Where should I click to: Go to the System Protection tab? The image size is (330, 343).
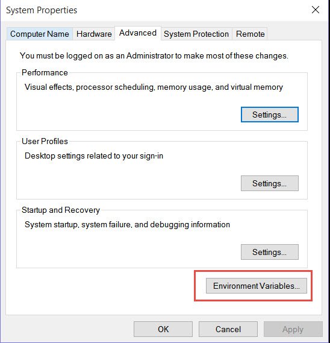tap(196, 34)
